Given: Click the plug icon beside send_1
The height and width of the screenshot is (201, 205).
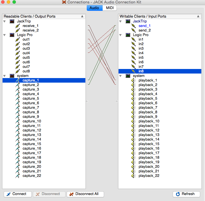Looking at the screenshot, I should (134, 26).
